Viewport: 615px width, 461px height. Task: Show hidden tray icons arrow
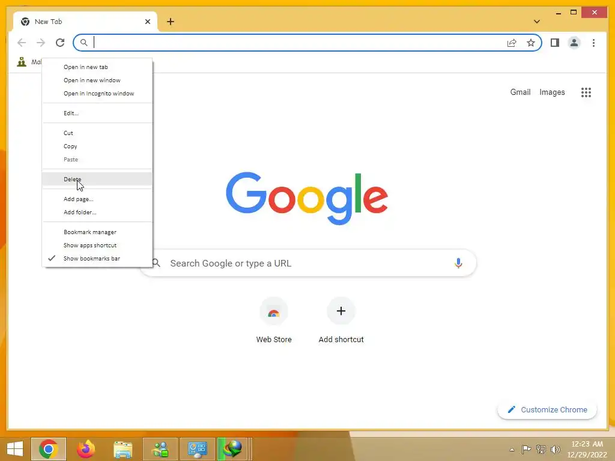point(512,450)
